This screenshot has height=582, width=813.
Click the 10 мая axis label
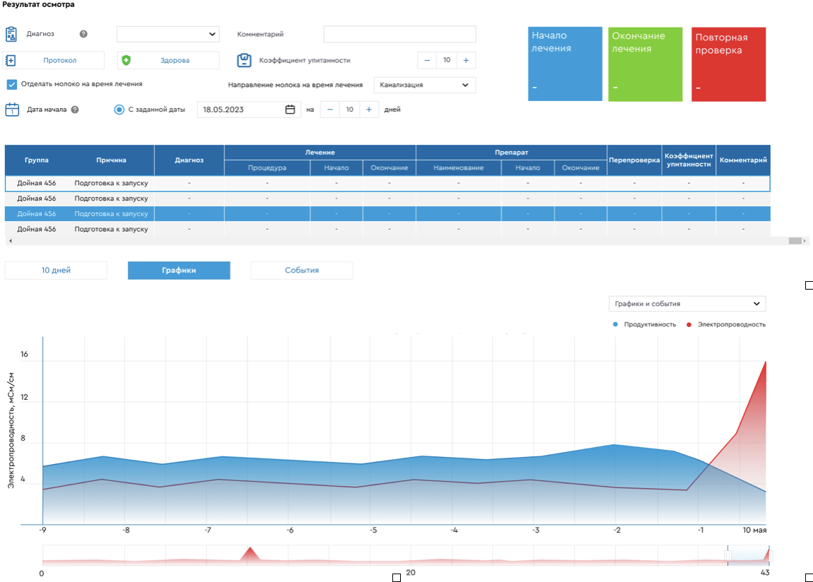click(x=754, y=530)
